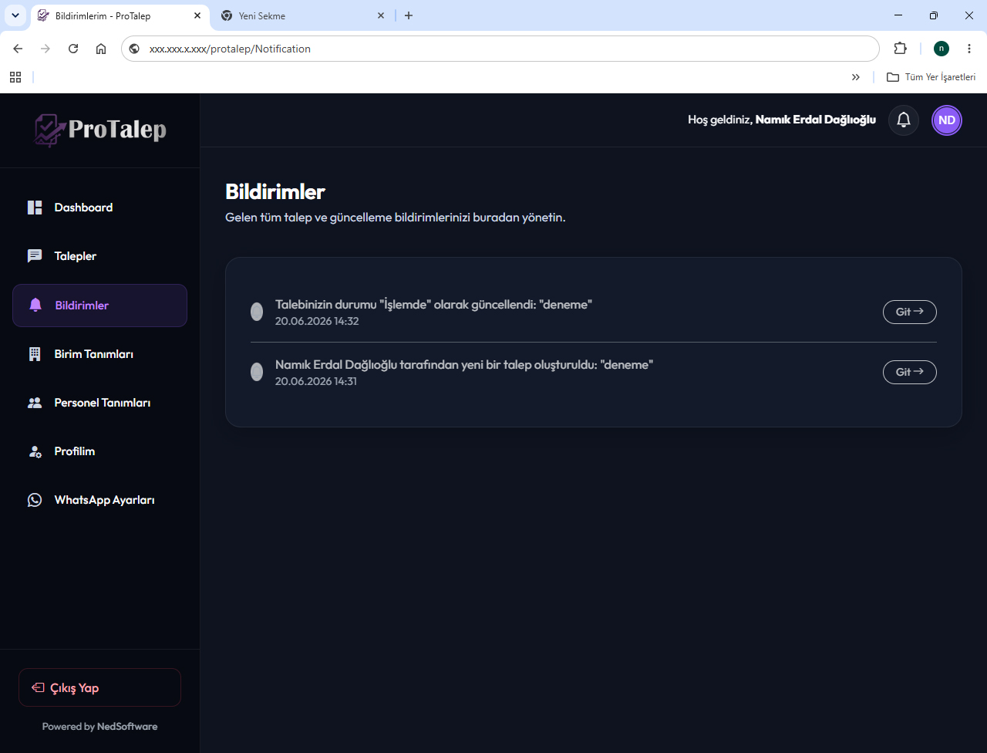Click the ProTalep logo
Screen dimensions: 987x753
tap(100, 130)
